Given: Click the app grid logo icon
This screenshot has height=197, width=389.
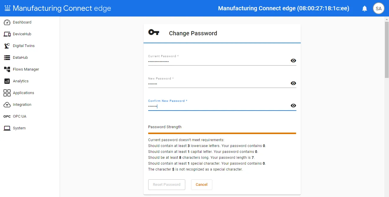Looking at the screenshot, I should coord(7,8).
